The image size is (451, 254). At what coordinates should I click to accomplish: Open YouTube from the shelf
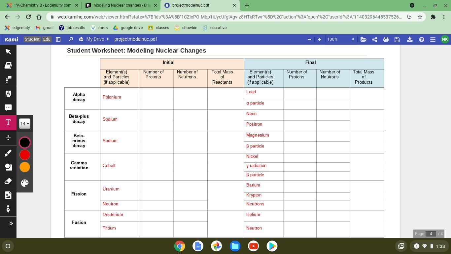(254, 246)
